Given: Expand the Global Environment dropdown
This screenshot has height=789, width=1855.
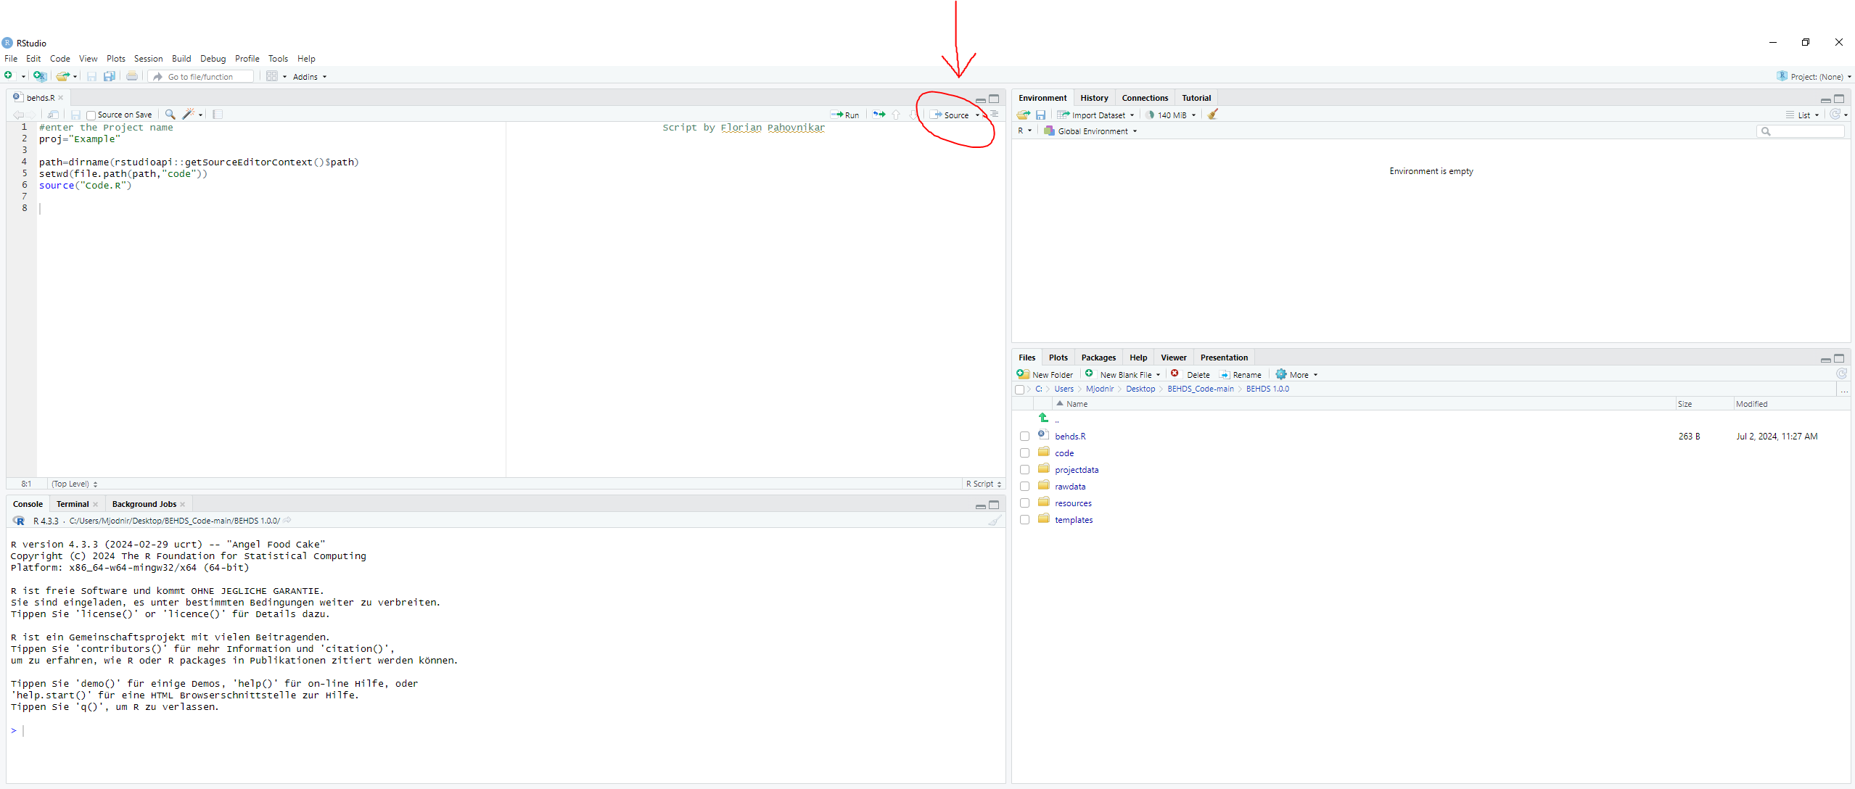Looking at the screenshot, I should (1092, 131).
